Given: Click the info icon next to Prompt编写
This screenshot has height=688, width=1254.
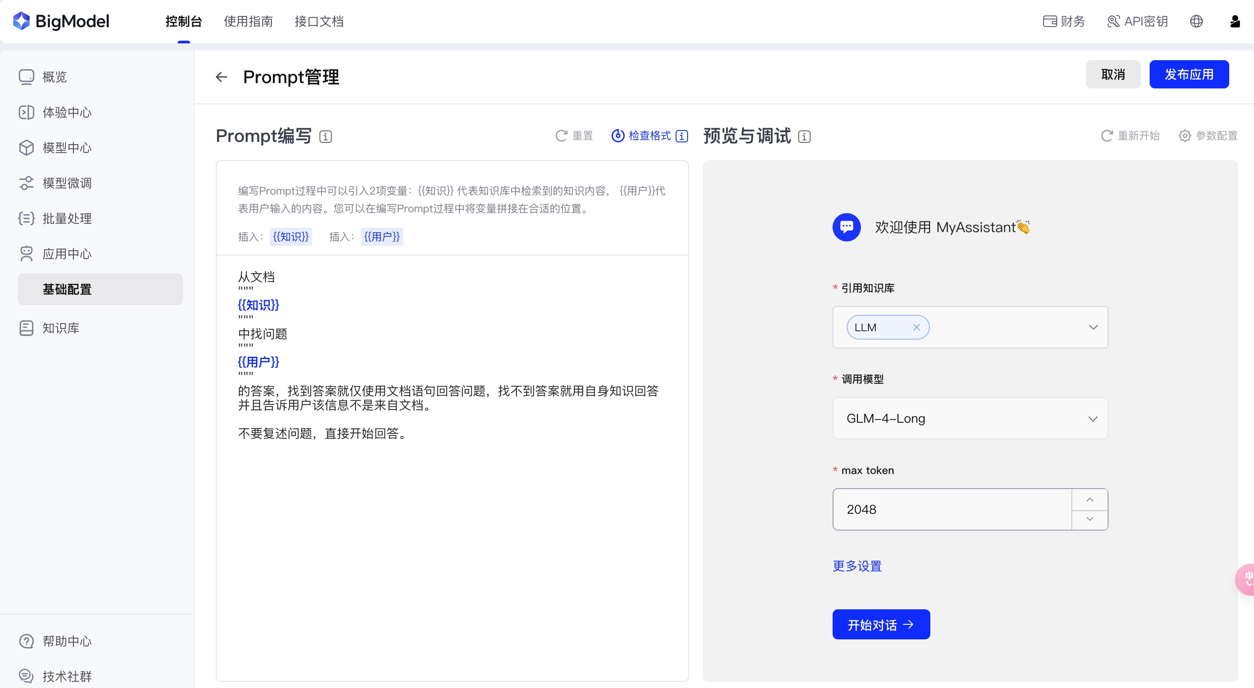Looking at the screenshot, I should (326, 137).
